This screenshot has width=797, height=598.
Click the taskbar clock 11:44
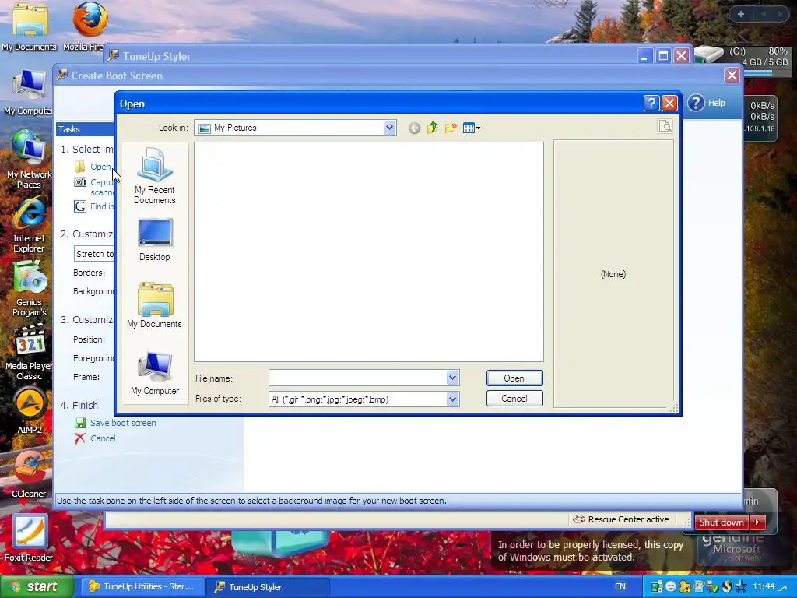coord(770,586)
